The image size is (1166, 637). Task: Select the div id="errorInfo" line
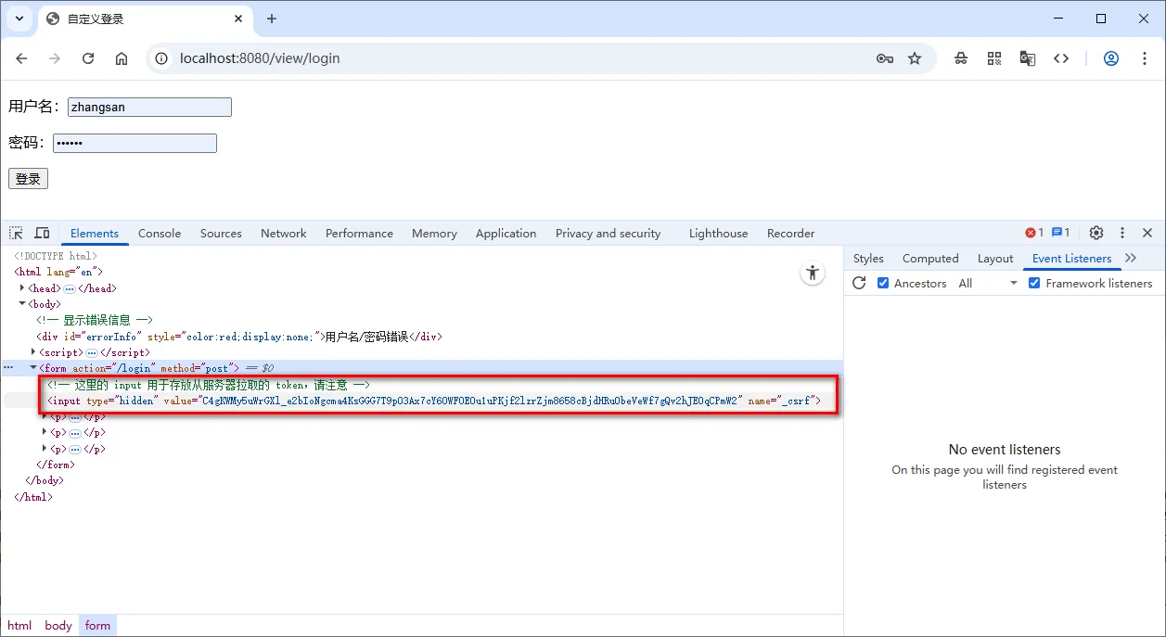coord(239,337)
